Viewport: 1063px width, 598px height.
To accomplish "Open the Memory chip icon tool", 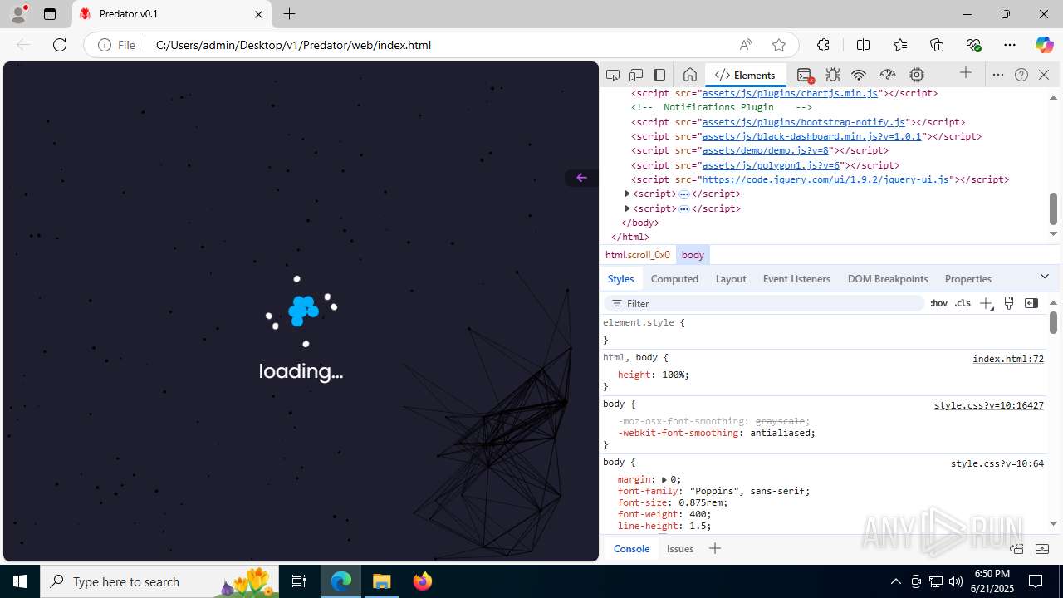I will point(917,75).
